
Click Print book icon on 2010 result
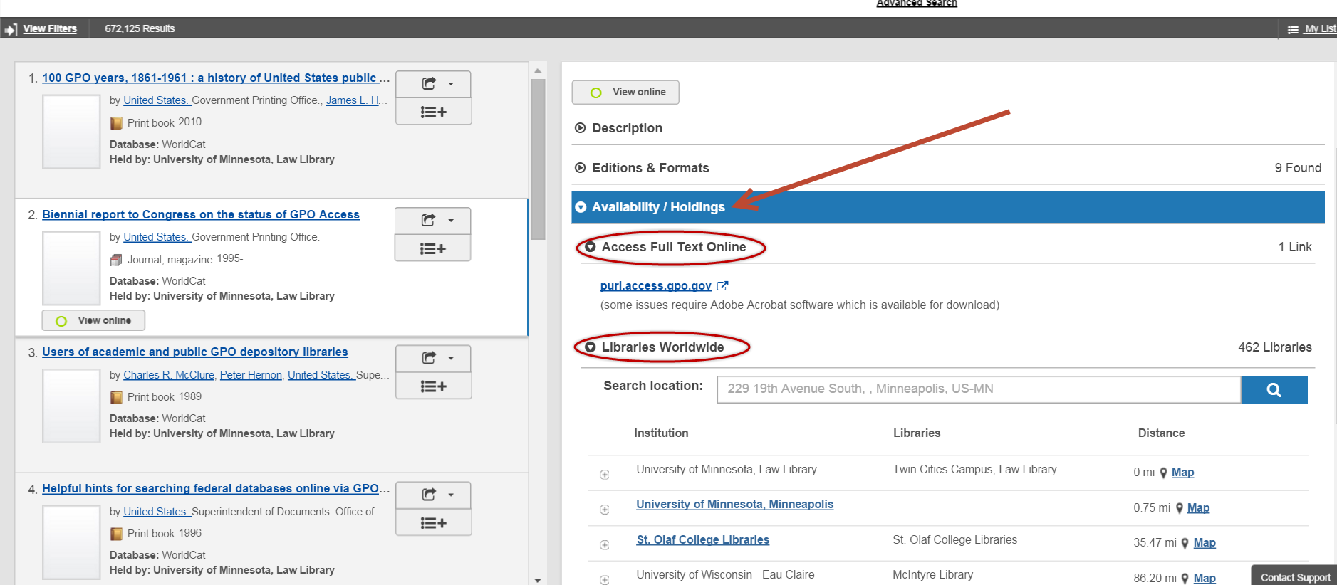pos(116,123)
